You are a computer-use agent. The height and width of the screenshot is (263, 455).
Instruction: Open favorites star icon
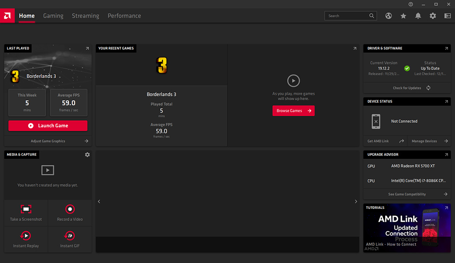click(x=403, y=16)
